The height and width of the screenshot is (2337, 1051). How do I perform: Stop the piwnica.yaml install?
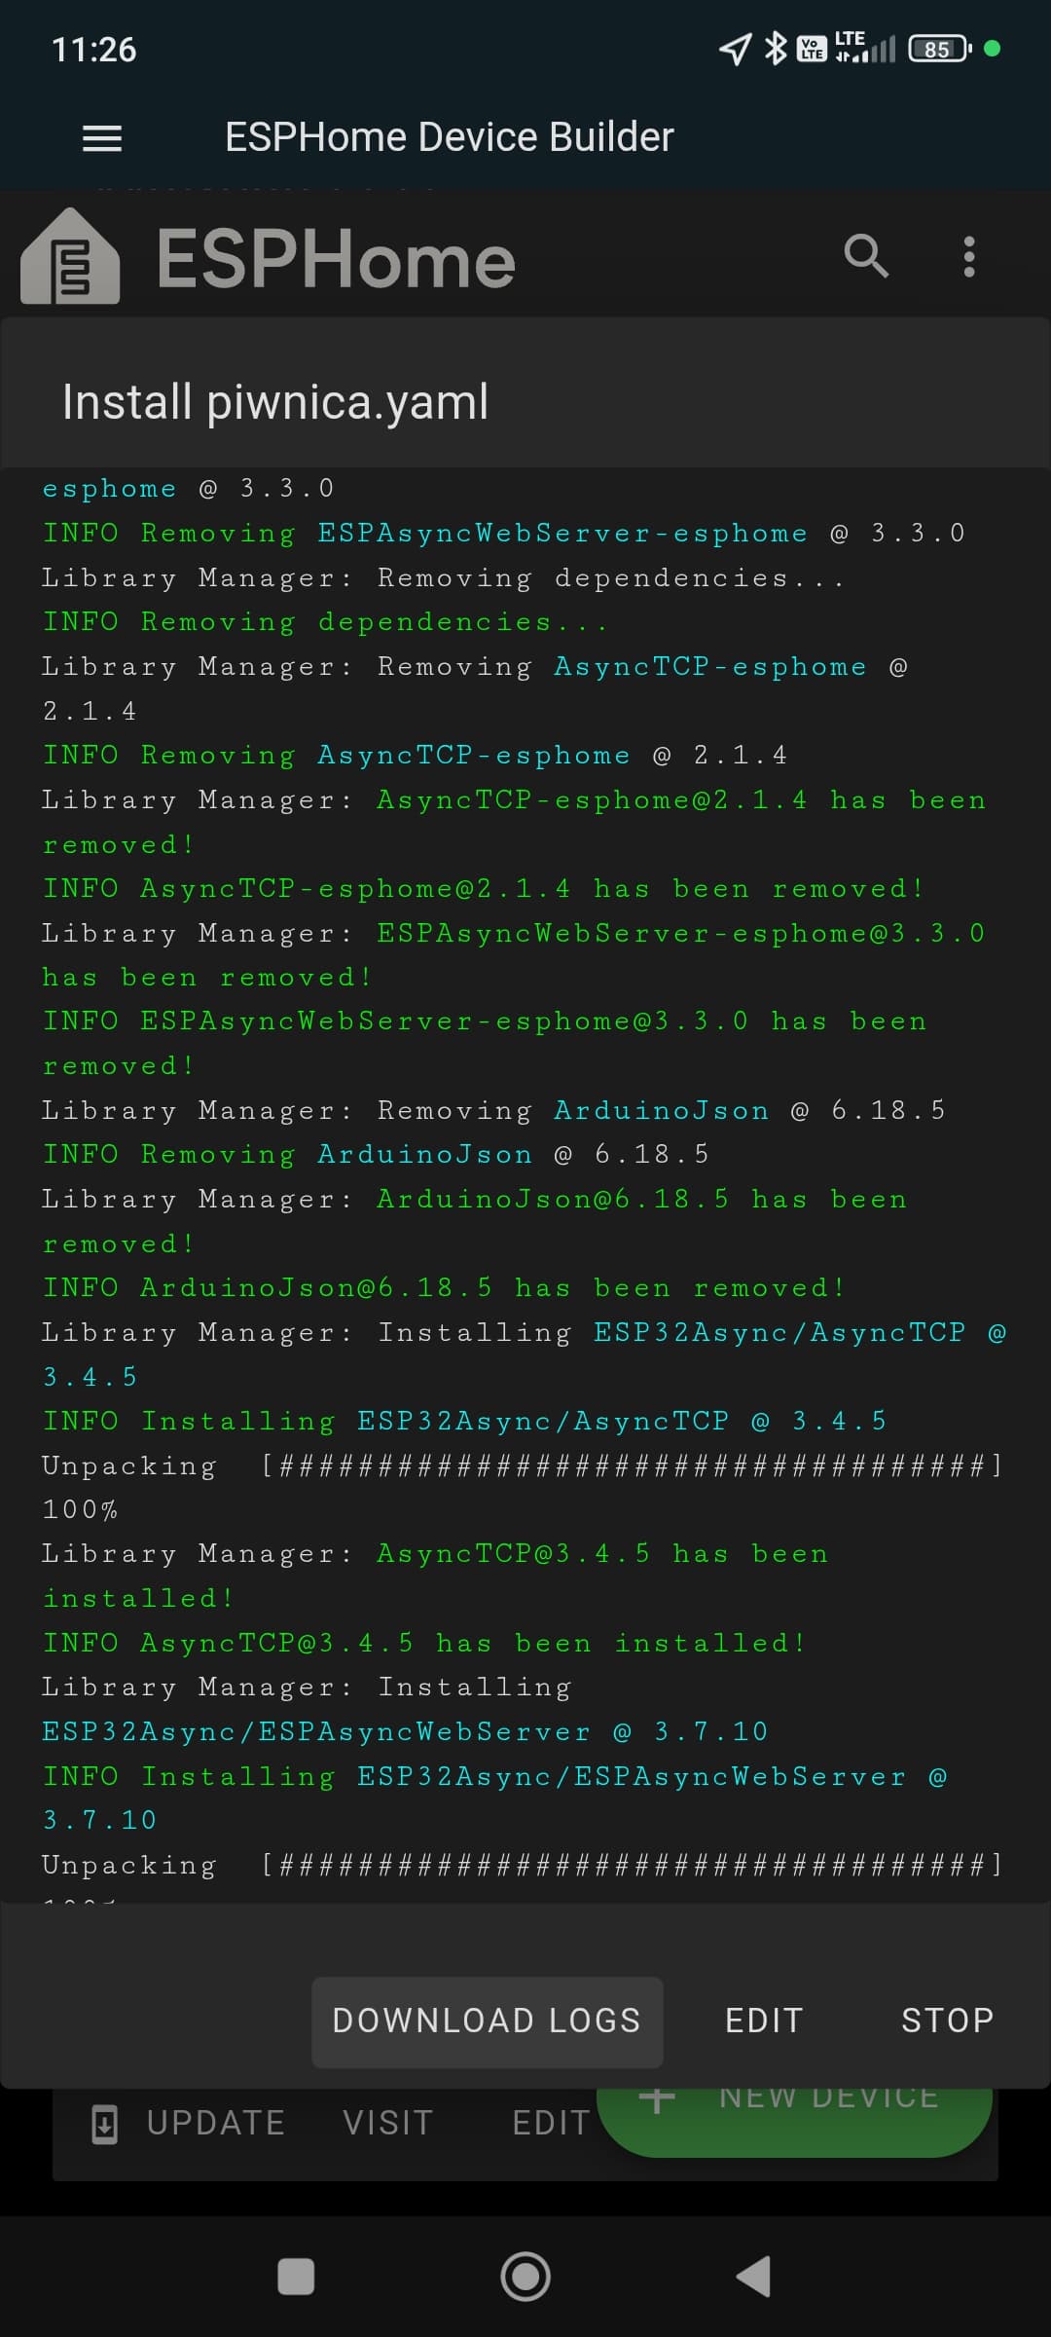click(948, 2021)
